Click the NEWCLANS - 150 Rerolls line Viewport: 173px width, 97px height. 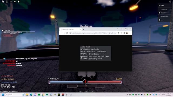pos(90,49)
